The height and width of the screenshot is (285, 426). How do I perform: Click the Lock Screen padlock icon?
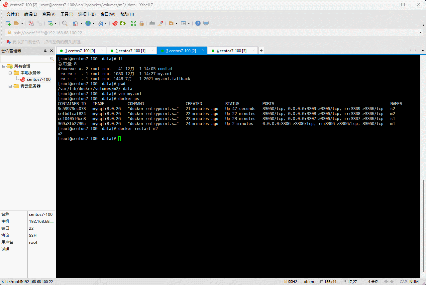point(142,23)
